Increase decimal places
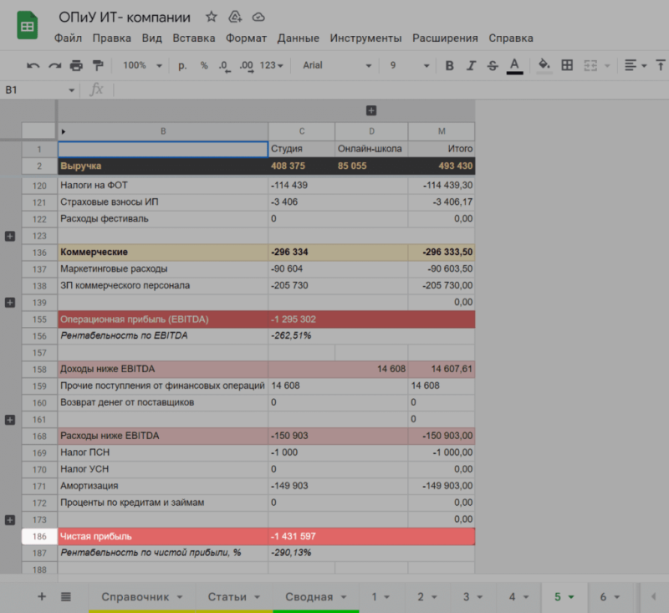Screen dimensions: 669x613 (x=247, y=66)
